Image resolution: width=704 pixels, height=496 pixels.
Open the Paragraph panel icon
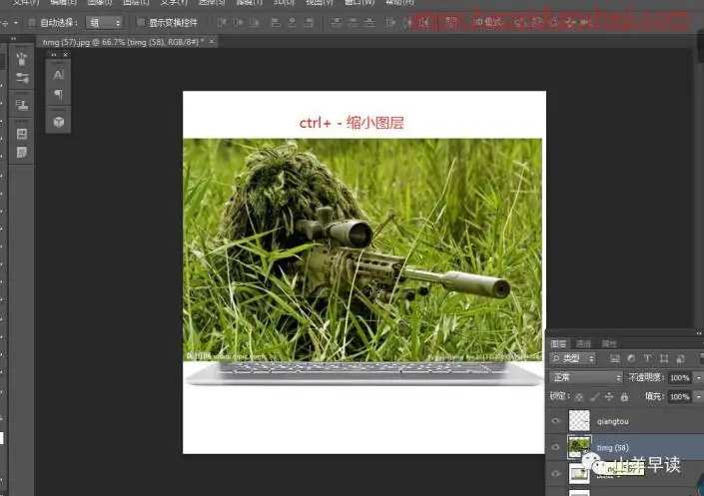[x=58, y=94]
